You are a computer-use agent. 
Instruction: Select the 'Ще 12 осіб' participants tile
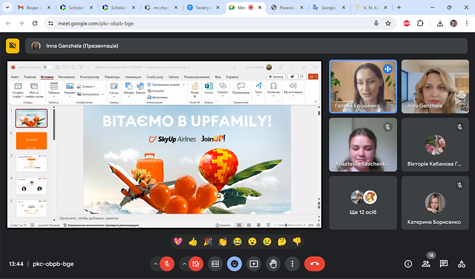click(x=363, y=203)
